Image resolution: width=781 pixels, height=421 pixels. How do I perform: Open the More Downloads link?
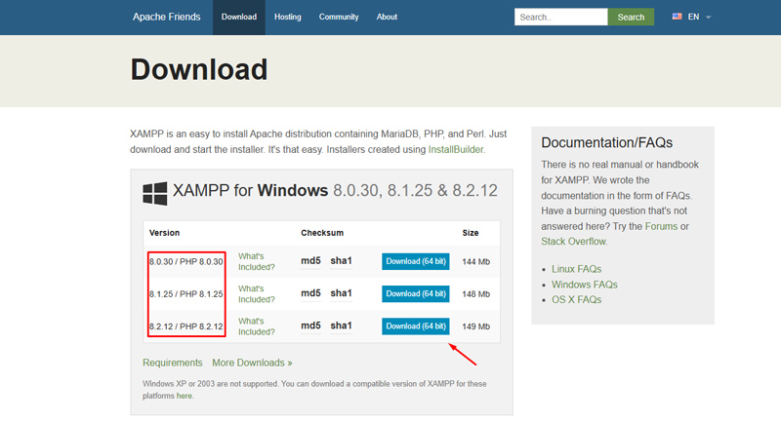[252, 363]
